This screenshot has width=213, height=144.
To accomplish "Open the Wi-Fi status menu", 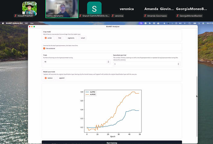I will coord(185,23).
